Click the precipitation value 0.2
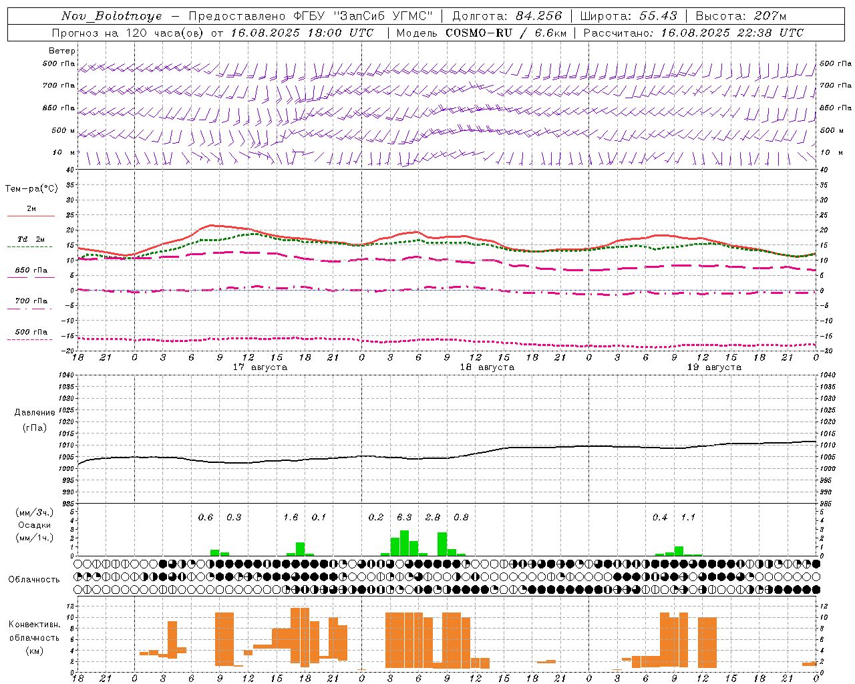 pos(376,518)
